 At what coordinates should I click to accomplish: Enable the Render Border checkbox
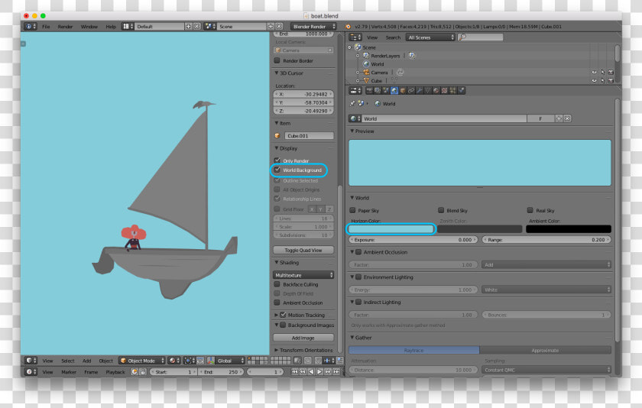point(277,60)
